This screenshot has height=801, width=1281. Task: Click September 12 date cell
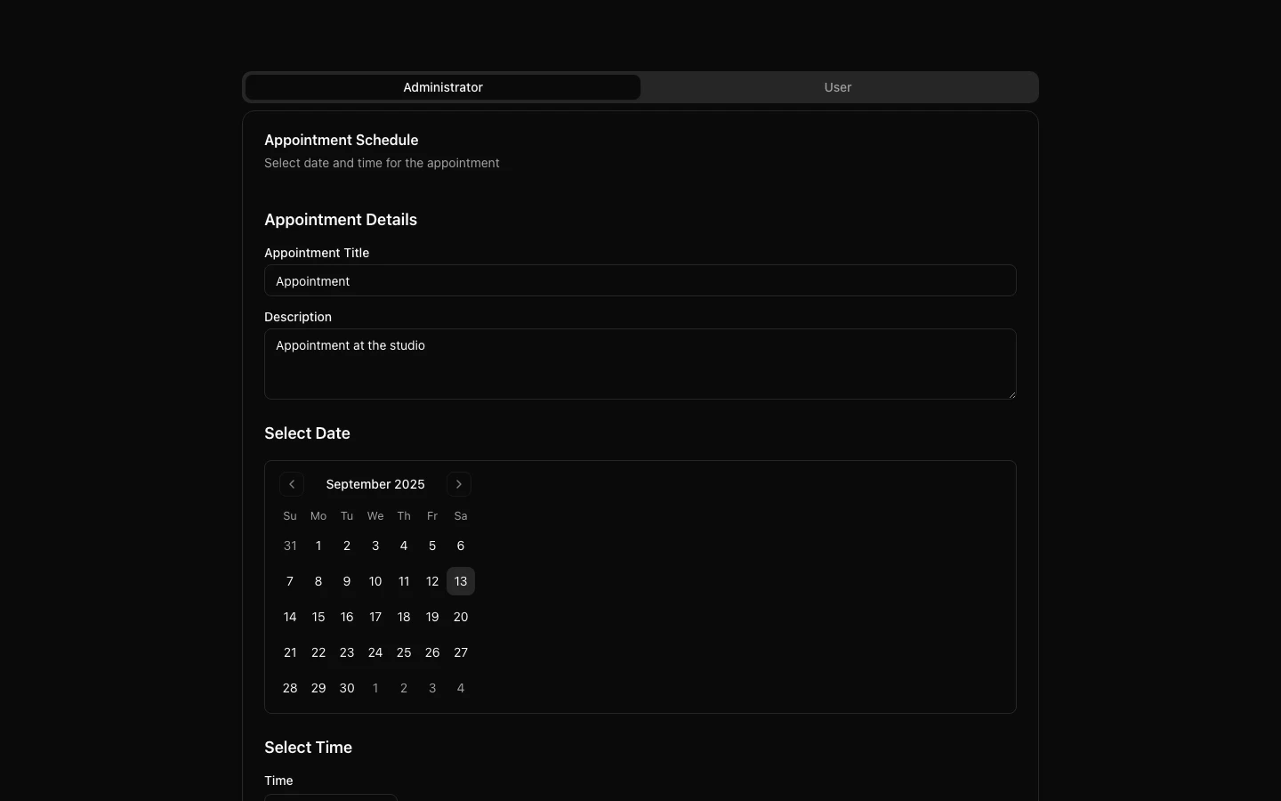[x=432, y=581]
